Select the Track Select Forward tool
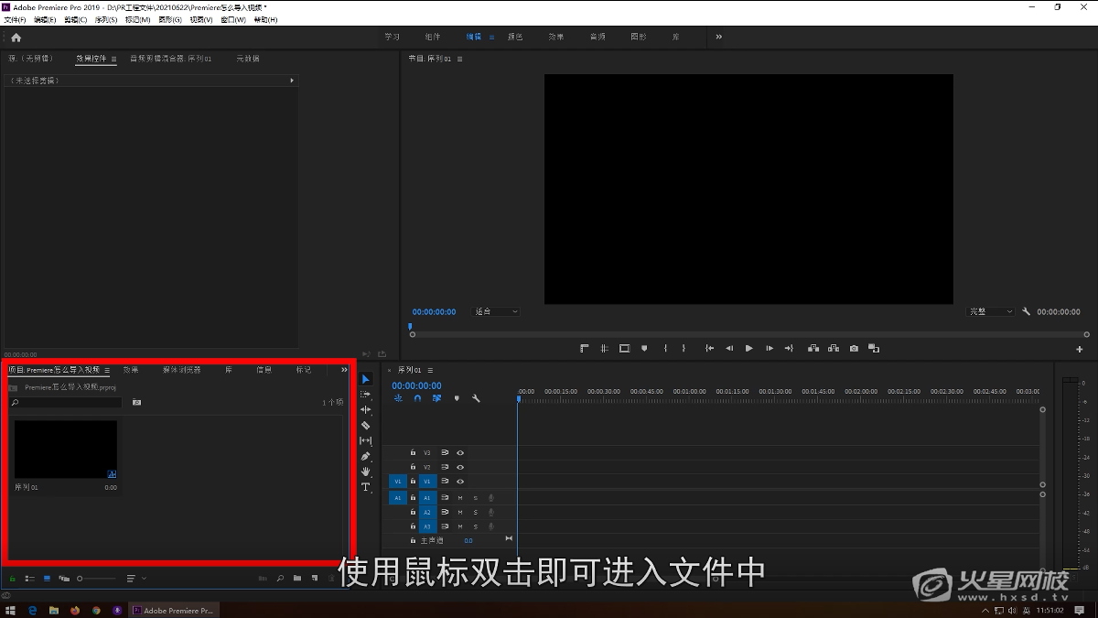 click(x=366, y=395)
